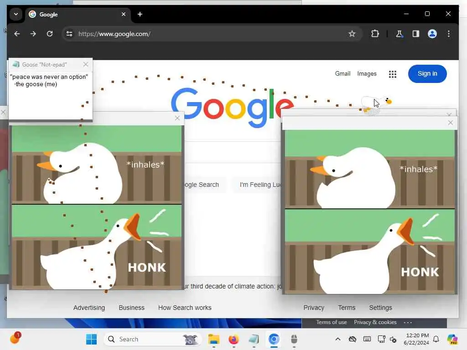
Task: Open the display connect tray icon
Action: pyautogui.click(x=381, y=339)
